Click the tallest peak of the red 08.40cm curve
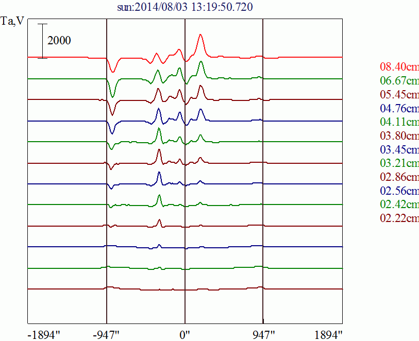 tap(200, 35)
